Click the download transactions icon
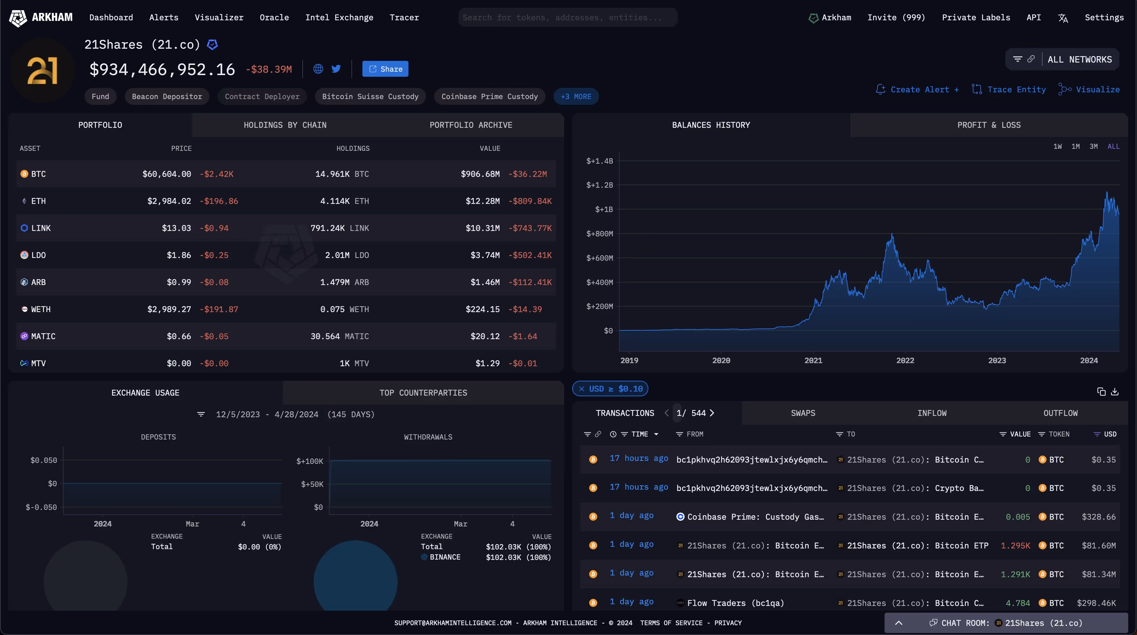The height and width of the screenshot is (635, 1137). [x=1115, y=392]
